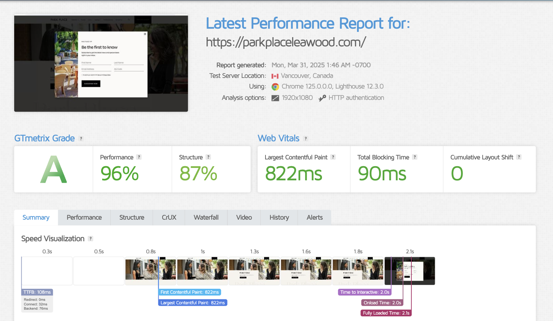Image resolution: width=553 pixels, height=321 pixels.
Task: Click the 1.3s filmstrip frame
Action: click(x=254, y=271)
